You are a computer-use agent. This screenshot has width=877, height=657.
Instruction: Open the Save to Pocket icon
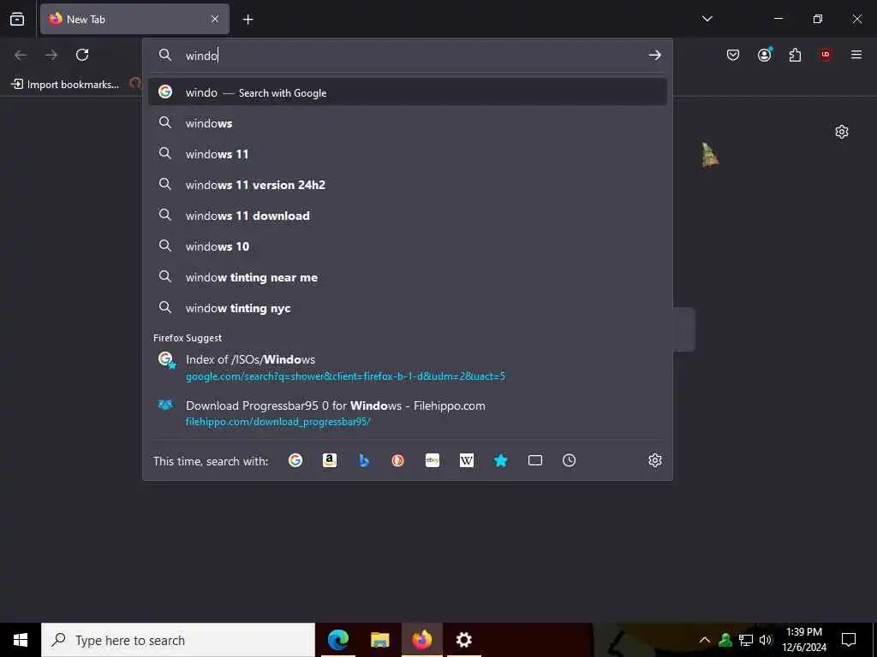[x=733, y=55]
